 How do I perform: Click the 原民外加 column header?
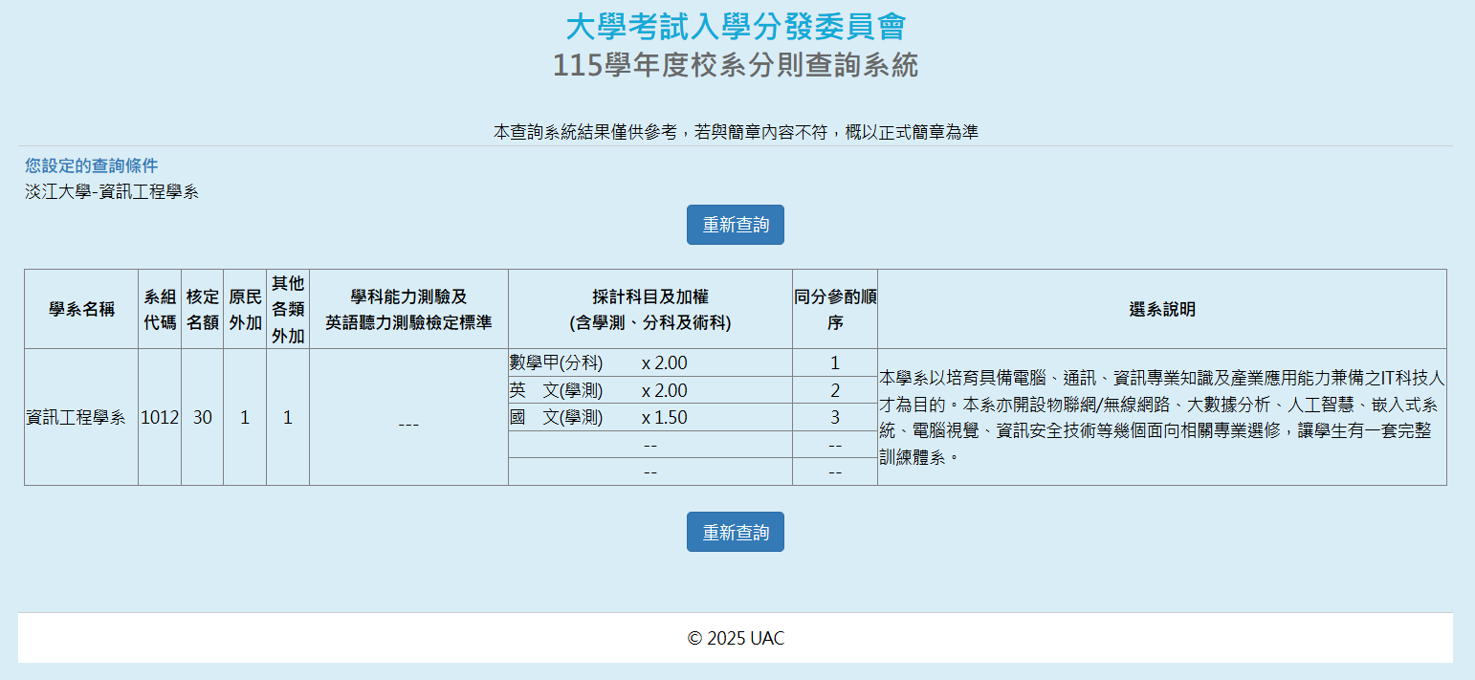[x=245, y=309]
